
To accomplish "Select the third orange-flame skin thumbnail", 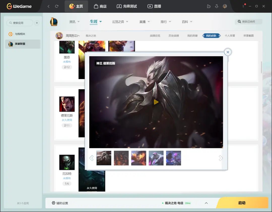I will point(139,158).
